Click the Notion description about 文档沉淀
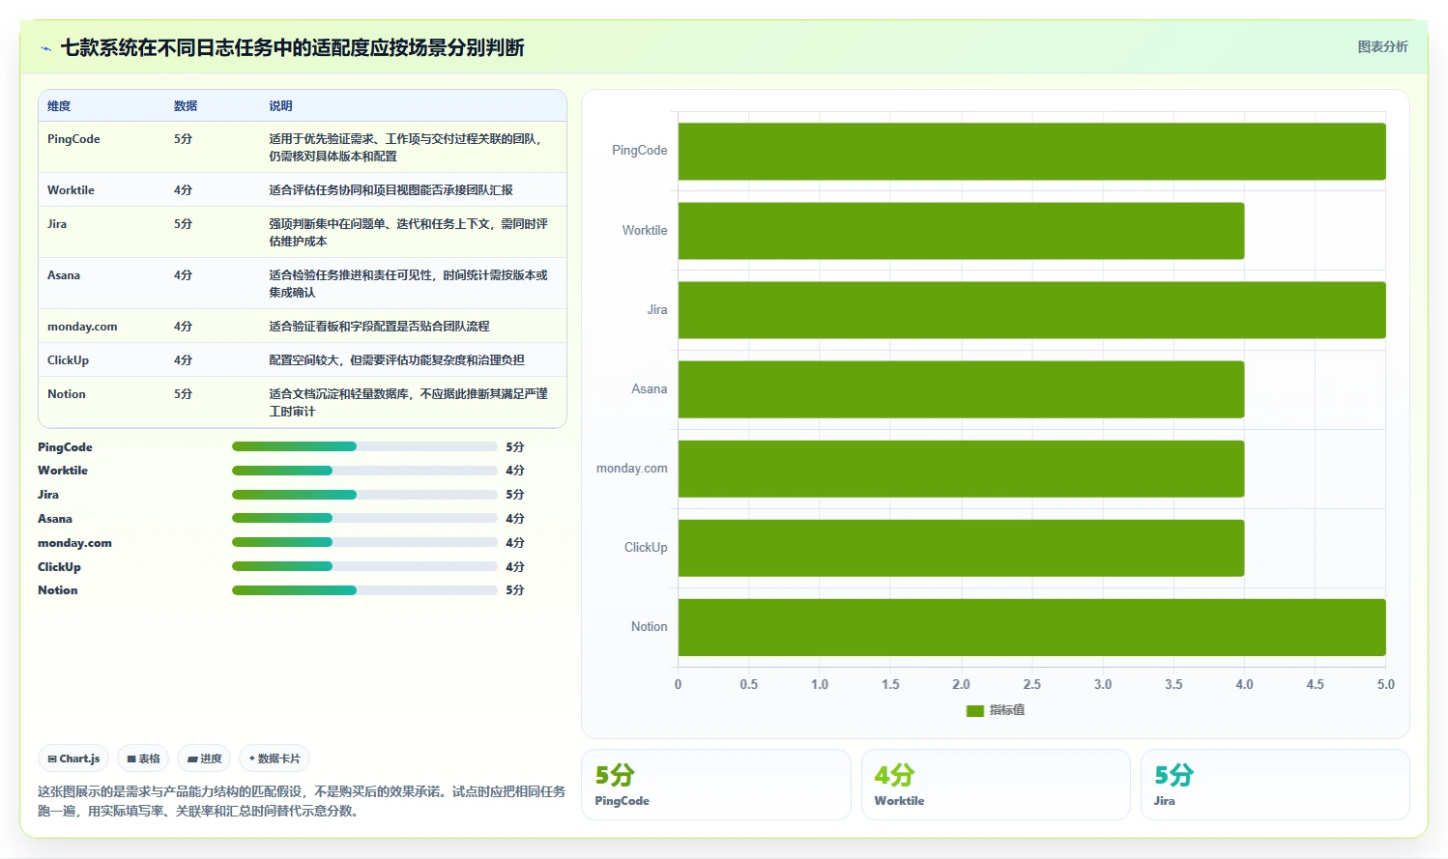 pos(408,403)
